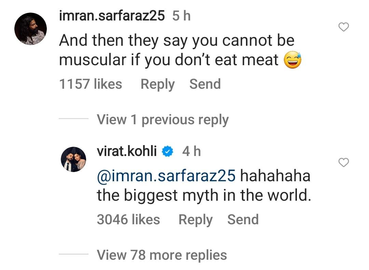
Task: Expand View 1 previous reply
Action: coord(163,119)
